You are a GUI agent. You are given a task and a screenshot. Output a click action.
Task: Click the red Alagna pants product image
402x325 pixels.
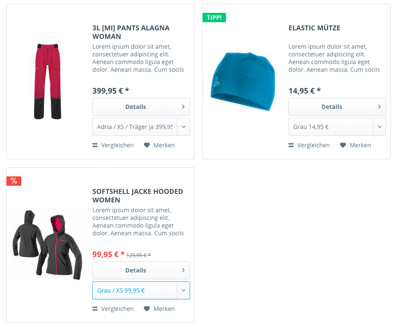[x=48, y=80]
